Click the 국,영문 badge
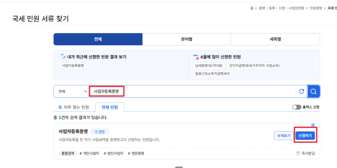337x168 pixels. tap(99, 132)
